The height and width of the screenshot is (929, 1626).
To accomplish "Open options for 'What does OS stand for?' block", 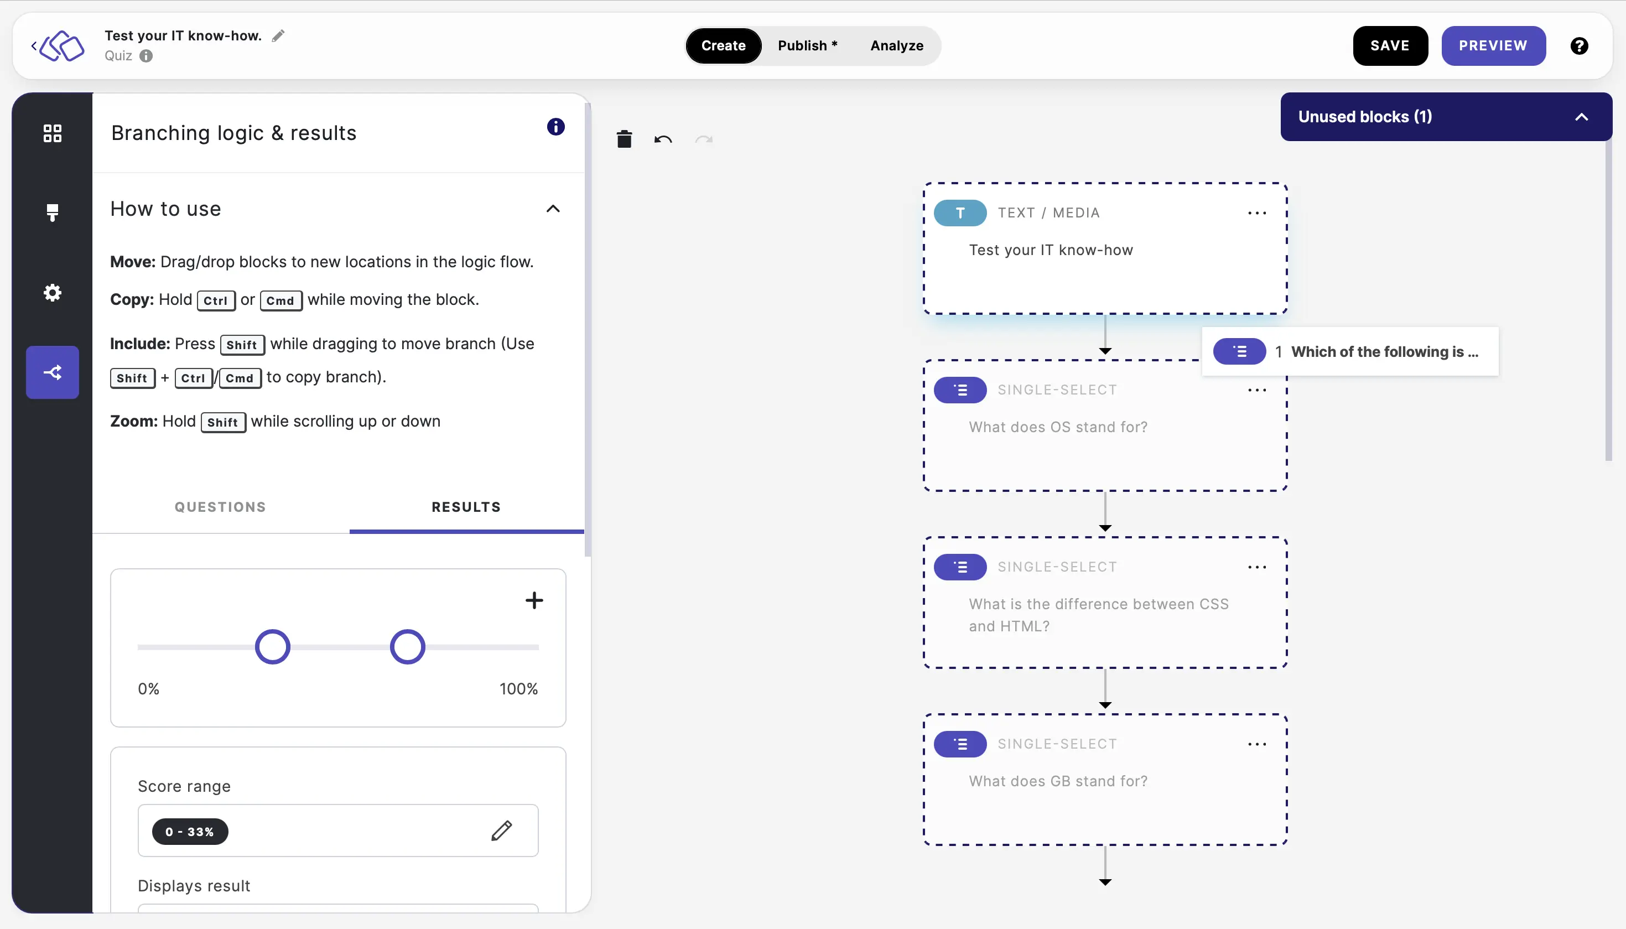I will coord(1256,391).
